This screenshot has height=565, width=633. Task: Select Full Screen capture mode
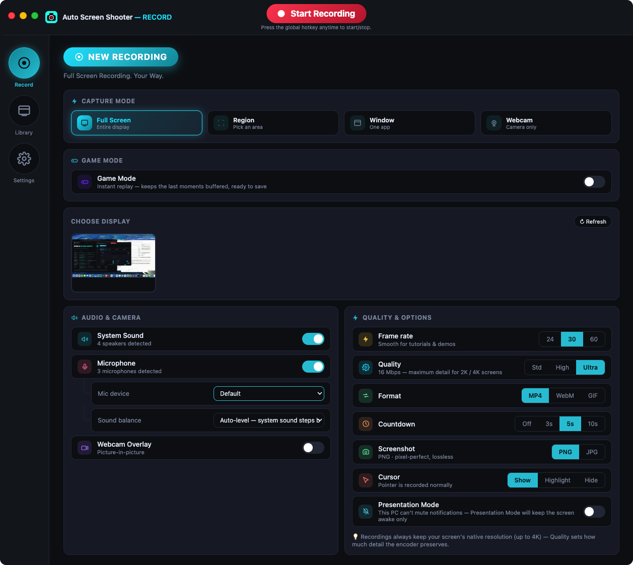pos(136,123)
